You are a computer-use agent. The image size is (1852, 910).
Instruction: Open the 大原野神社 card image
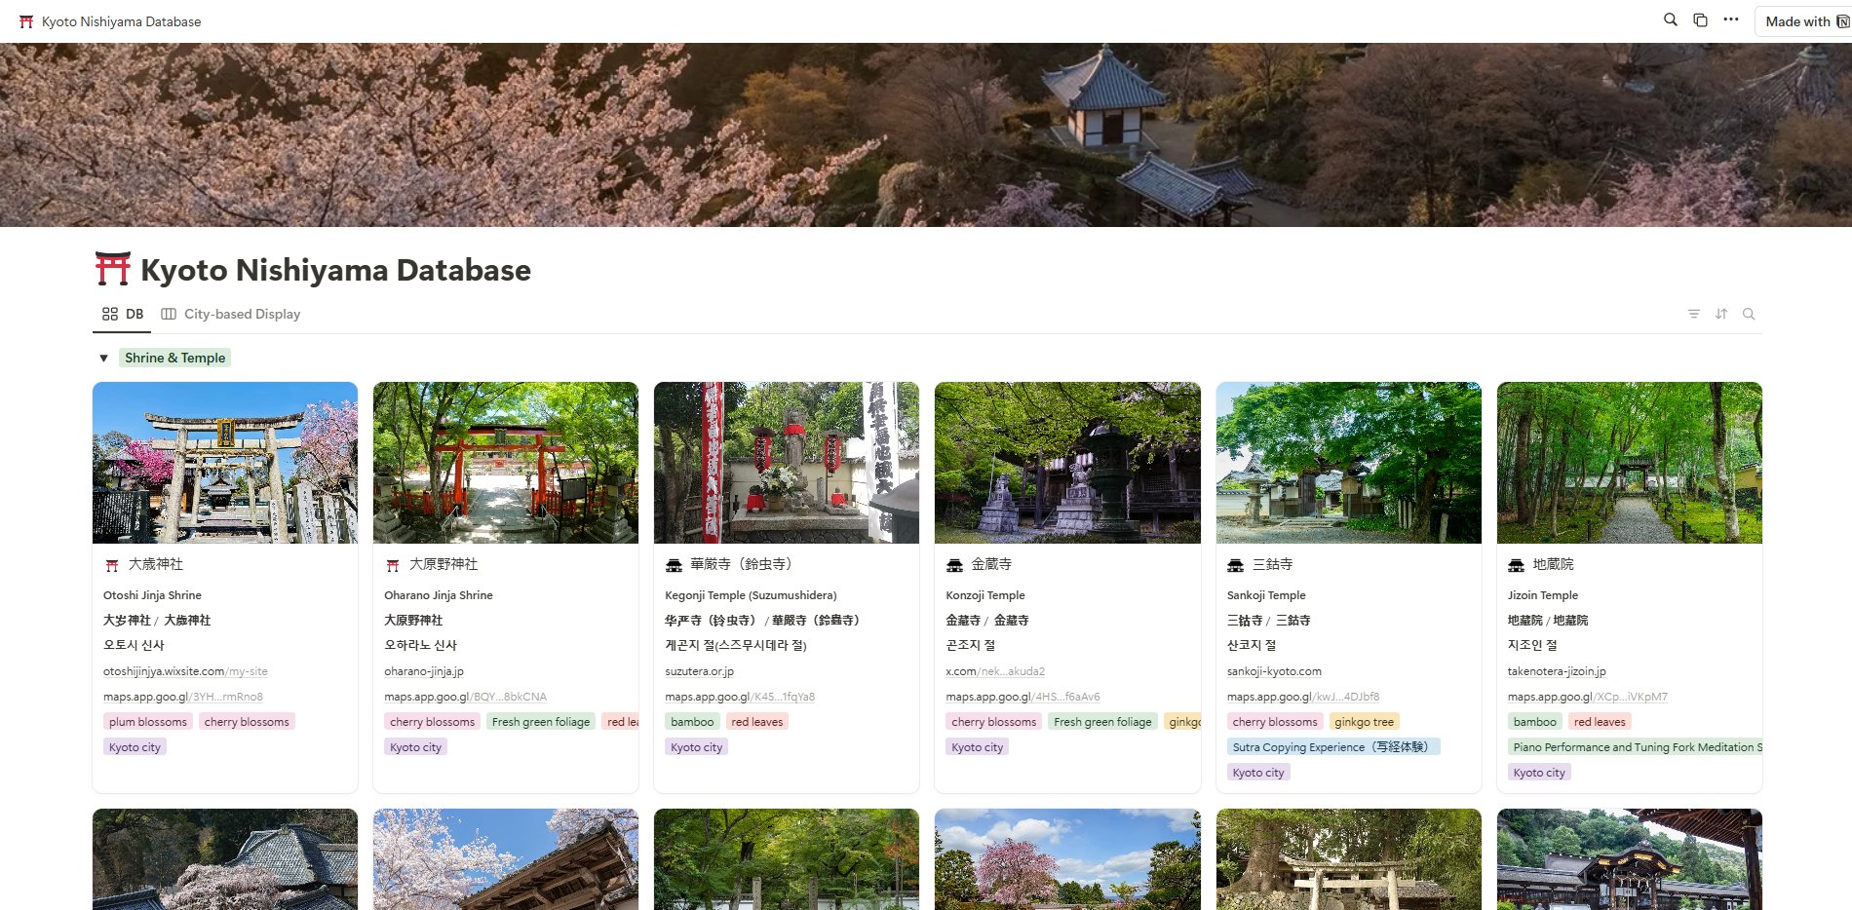(x=506, y=463)
